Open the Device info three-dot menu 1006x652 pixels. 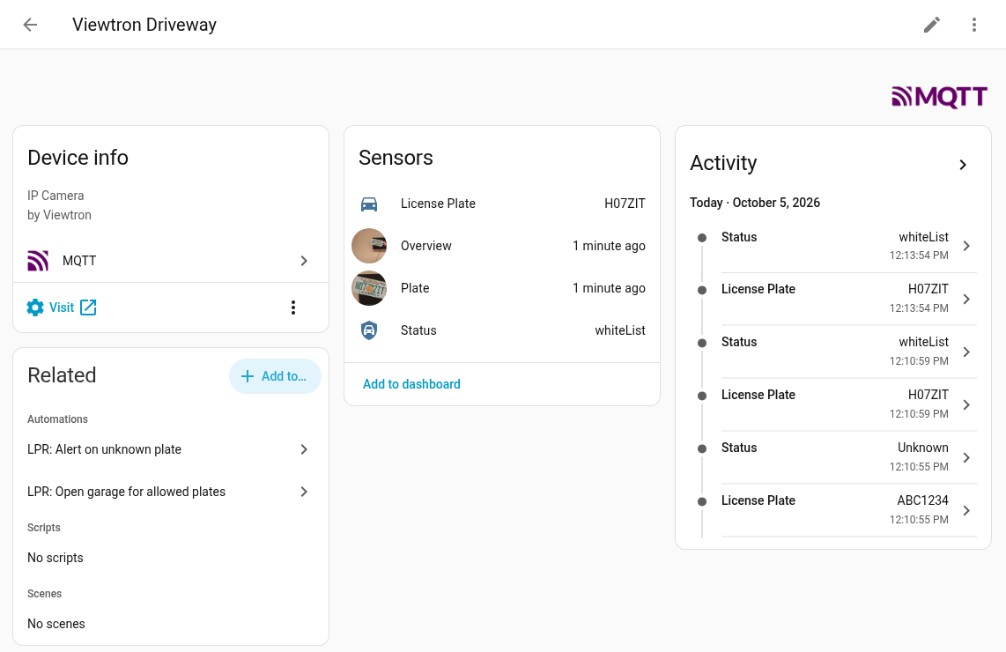click(293, 307)
